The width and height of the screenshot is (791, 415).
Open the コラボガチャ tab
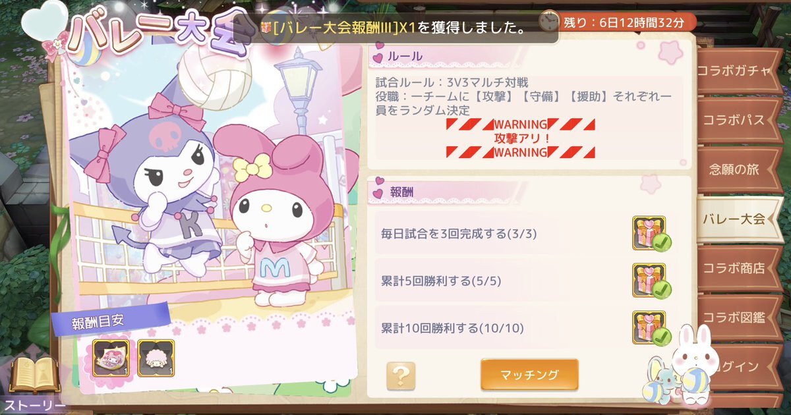(738, 71)
